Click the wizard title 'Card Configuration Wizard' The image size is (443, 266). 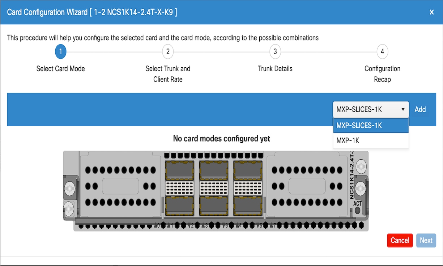[92, 12]
